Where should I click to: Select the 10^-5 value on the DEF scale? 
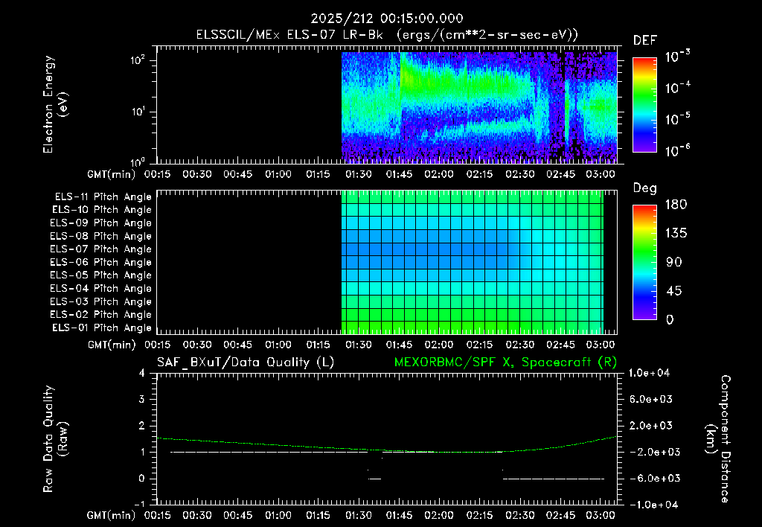(x=677, y=119)
